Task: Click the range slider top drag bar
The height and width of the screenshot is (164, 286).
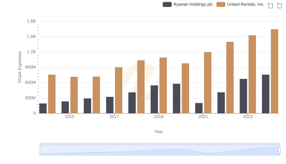Action: tap(159, 144)
